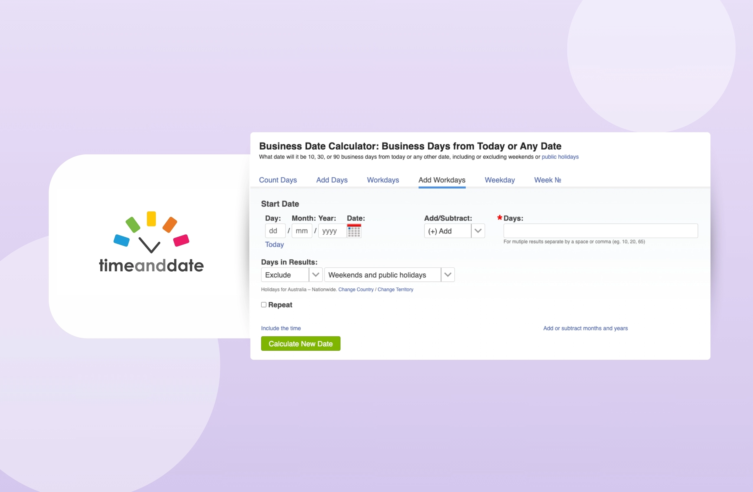Screen dimensions: 753x492
Task: Open Add or subtract months and years
Action: pos(585,328)
